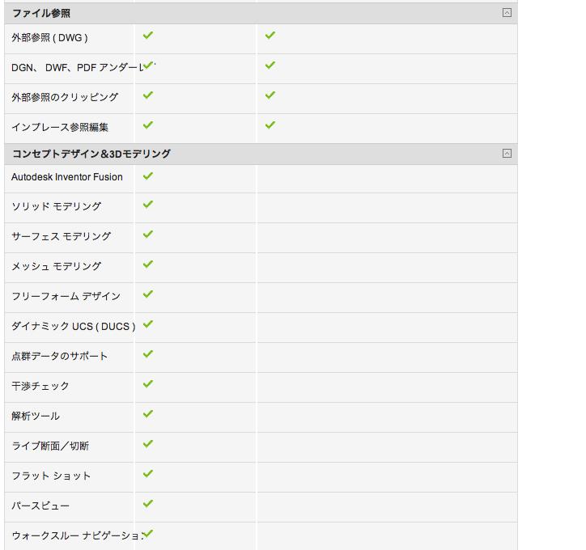Click the checkmark for Autodesk Inventor Fusion
Image resolution: width=586 pixels, height=550 pixels.
pos(148,176)
